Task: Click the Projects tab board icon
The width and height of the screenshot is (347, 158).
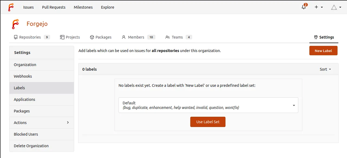Action: pyautogui.click(x=62, y=37)
